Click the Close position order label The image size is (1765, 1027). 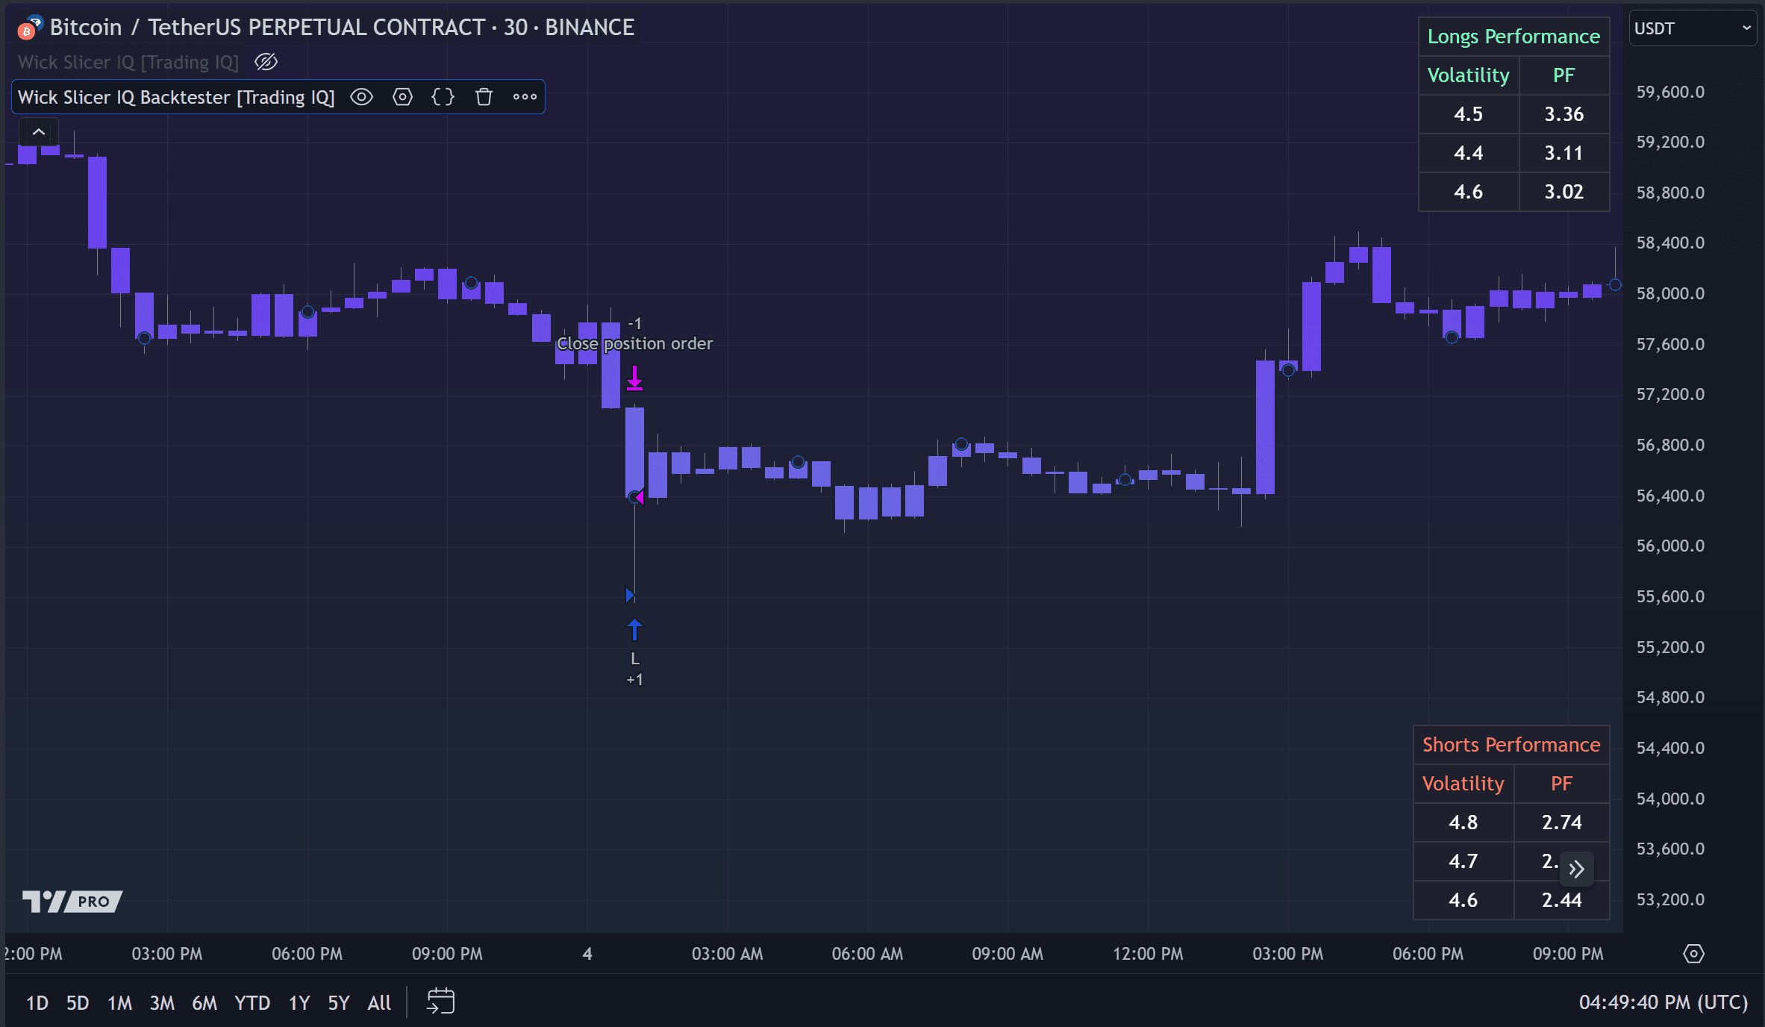click(x=634, y=343)
